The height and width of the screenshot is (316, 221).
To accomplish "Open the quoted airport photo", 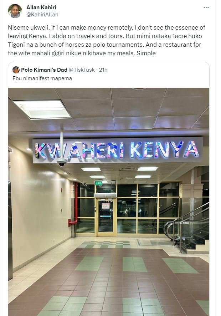I will [109, 202].
